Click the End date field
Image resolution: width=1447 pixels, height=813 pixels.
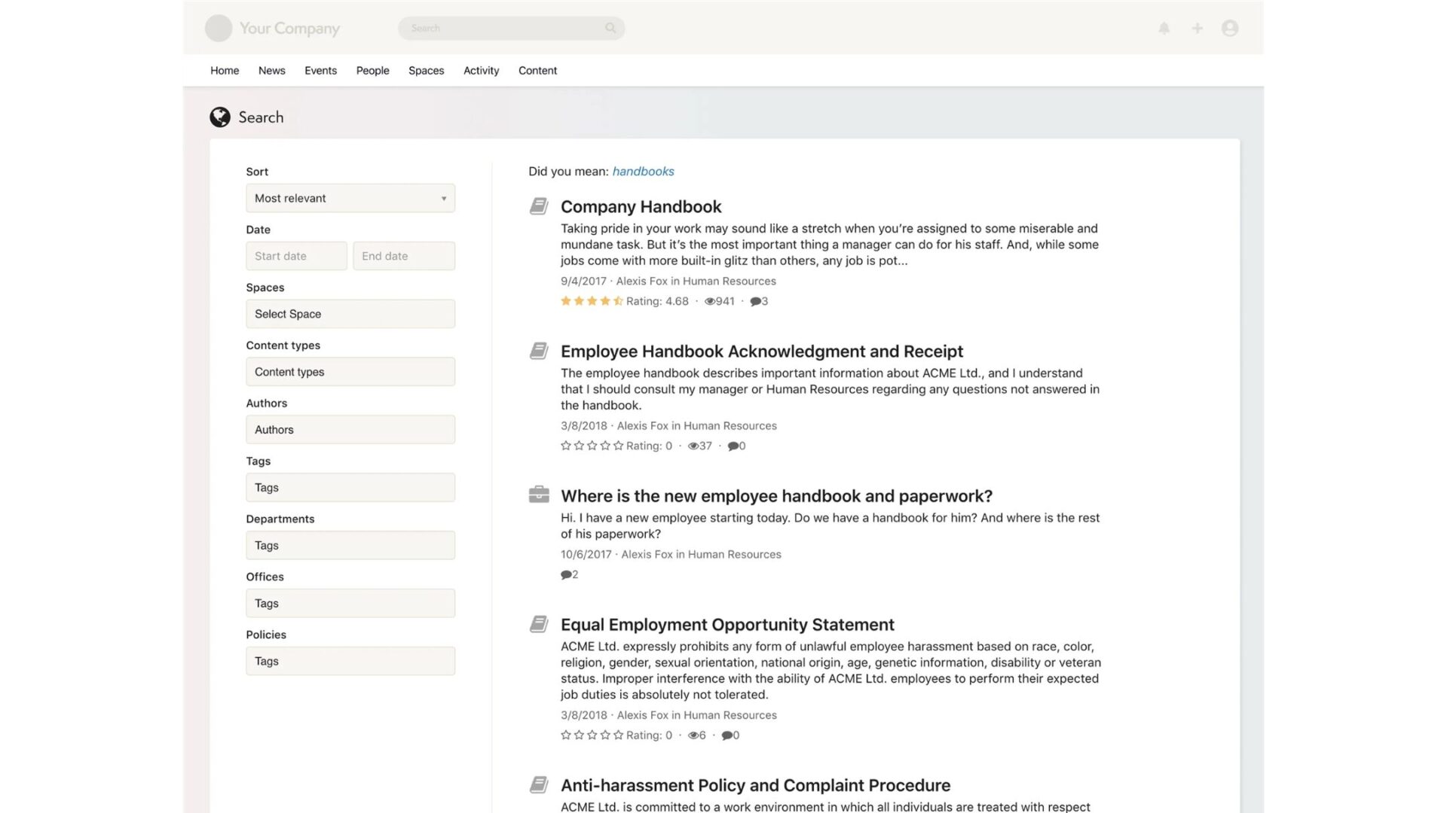pyautogui.click(x=404, y=256)
